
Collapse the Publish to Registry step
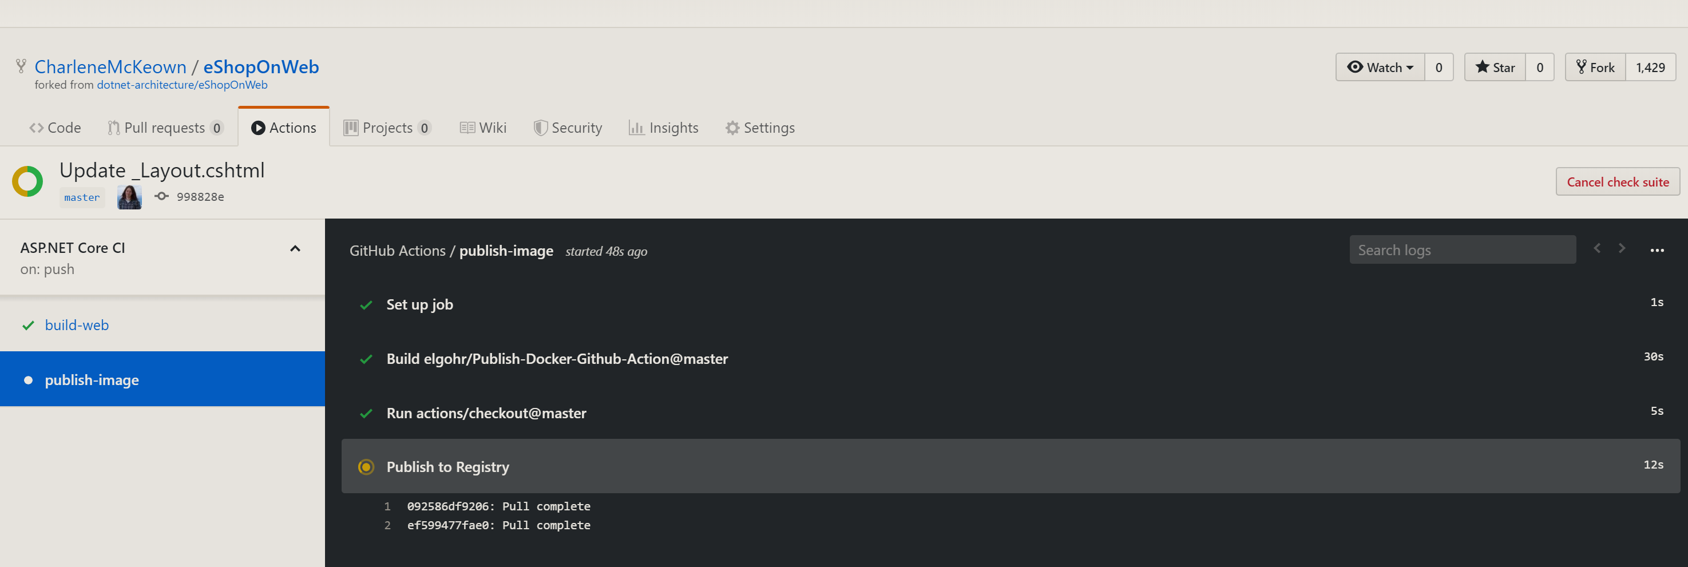click(x=1011, y=466)
